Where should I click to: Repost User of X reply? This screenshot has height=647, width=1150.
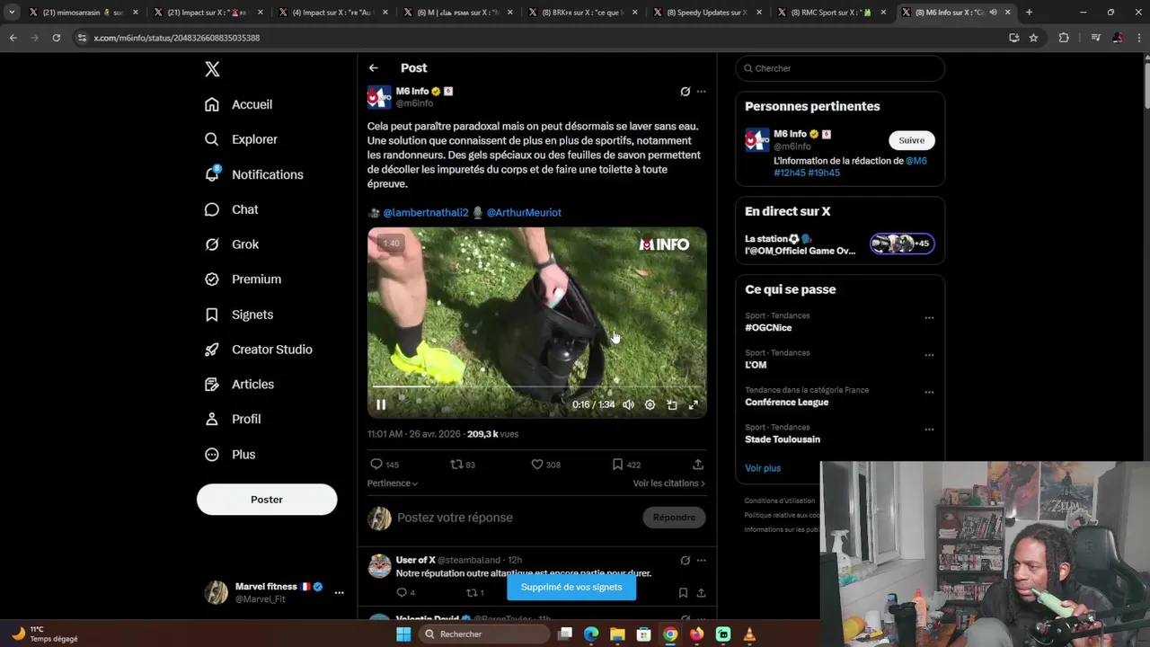coord(471,593)
